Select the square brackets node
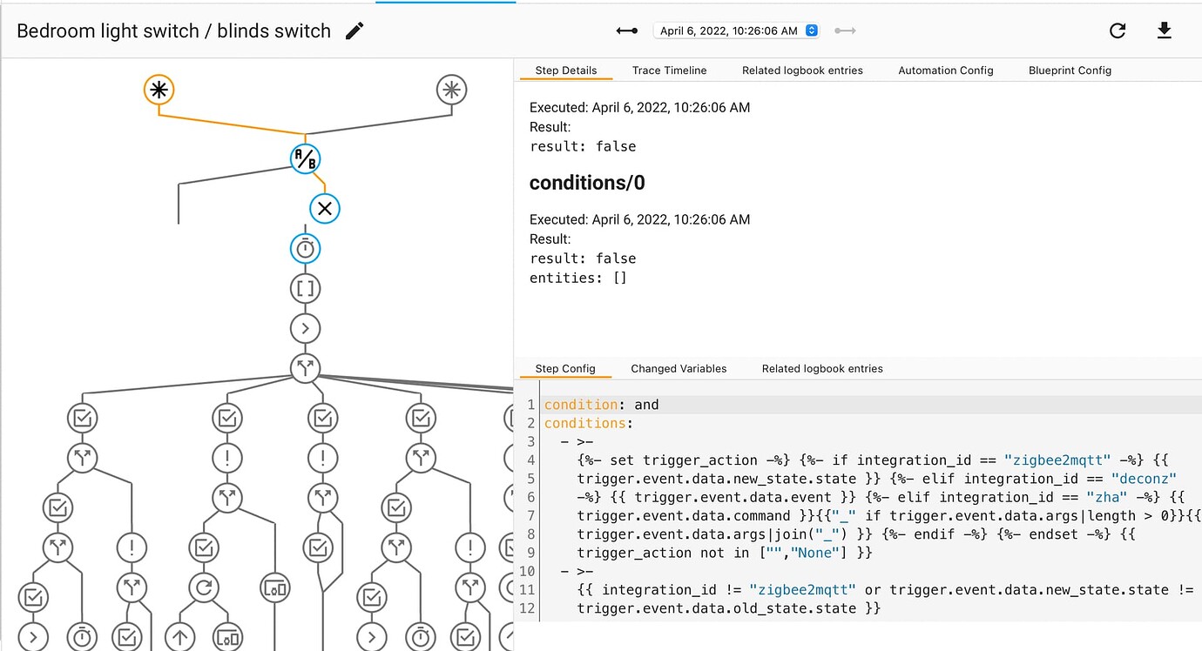Screen dimensions: 1202x651 point(305,288)
